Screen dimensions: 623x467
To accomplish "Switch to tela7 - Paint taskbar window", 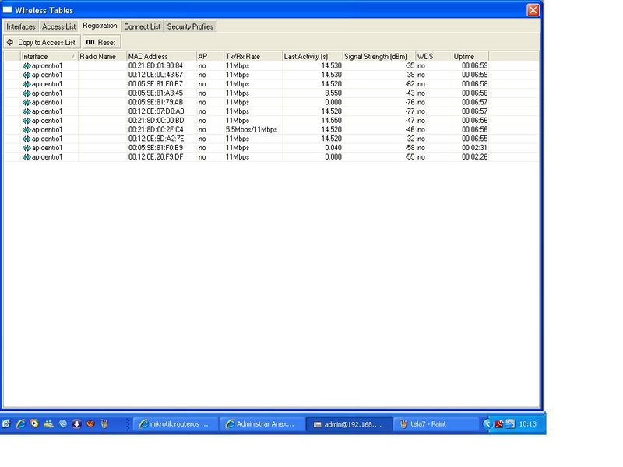I will point(436,424).
